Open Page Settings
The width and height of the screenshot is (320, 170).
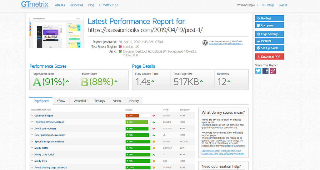[x=269, y=34]
